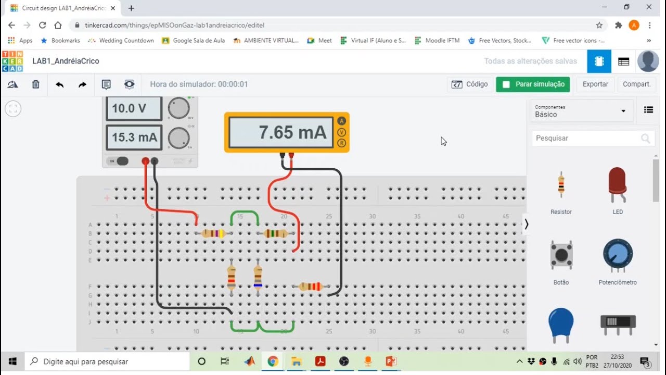Open the Meet bookmark
Viewport: 666px width, 375px height.
tap(319, 41)
